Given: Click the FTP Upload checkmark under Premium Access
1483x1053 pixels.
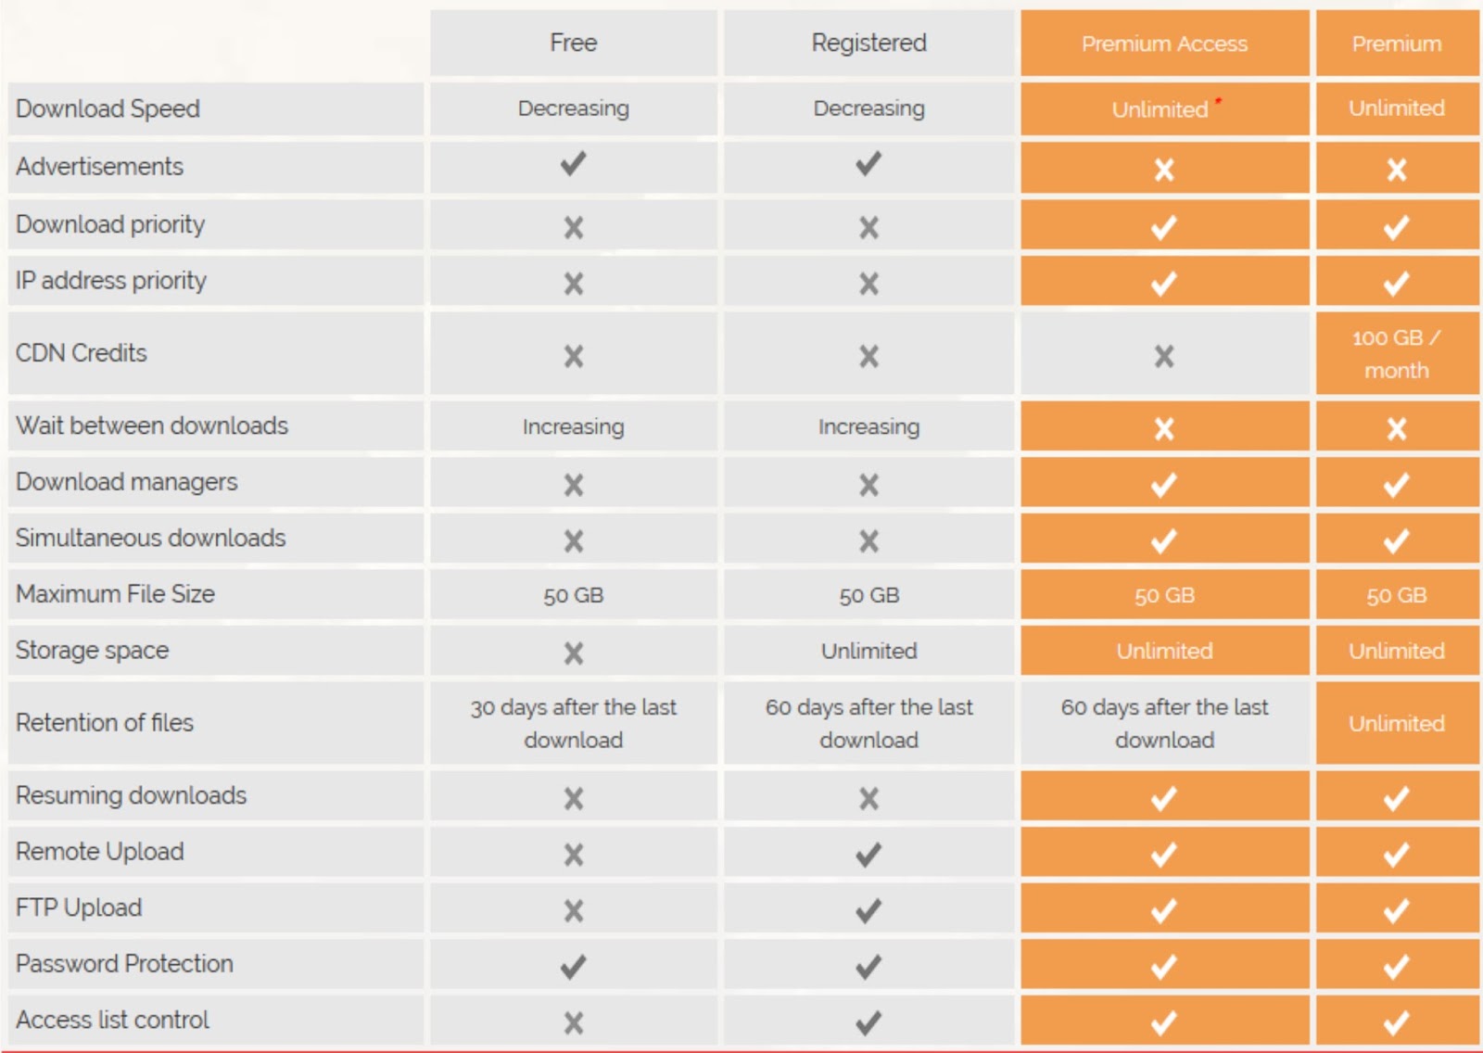Looking at the screenshot, I should point(1164,910).
